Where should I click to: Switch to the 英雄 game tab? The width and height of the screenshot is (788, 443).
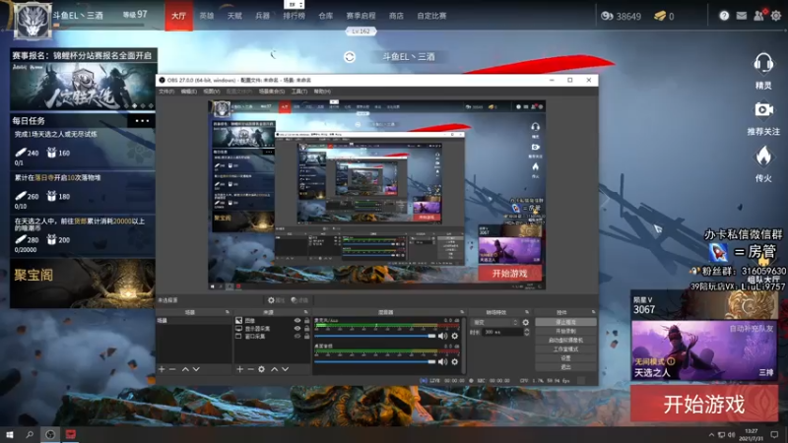coord(207,16)
